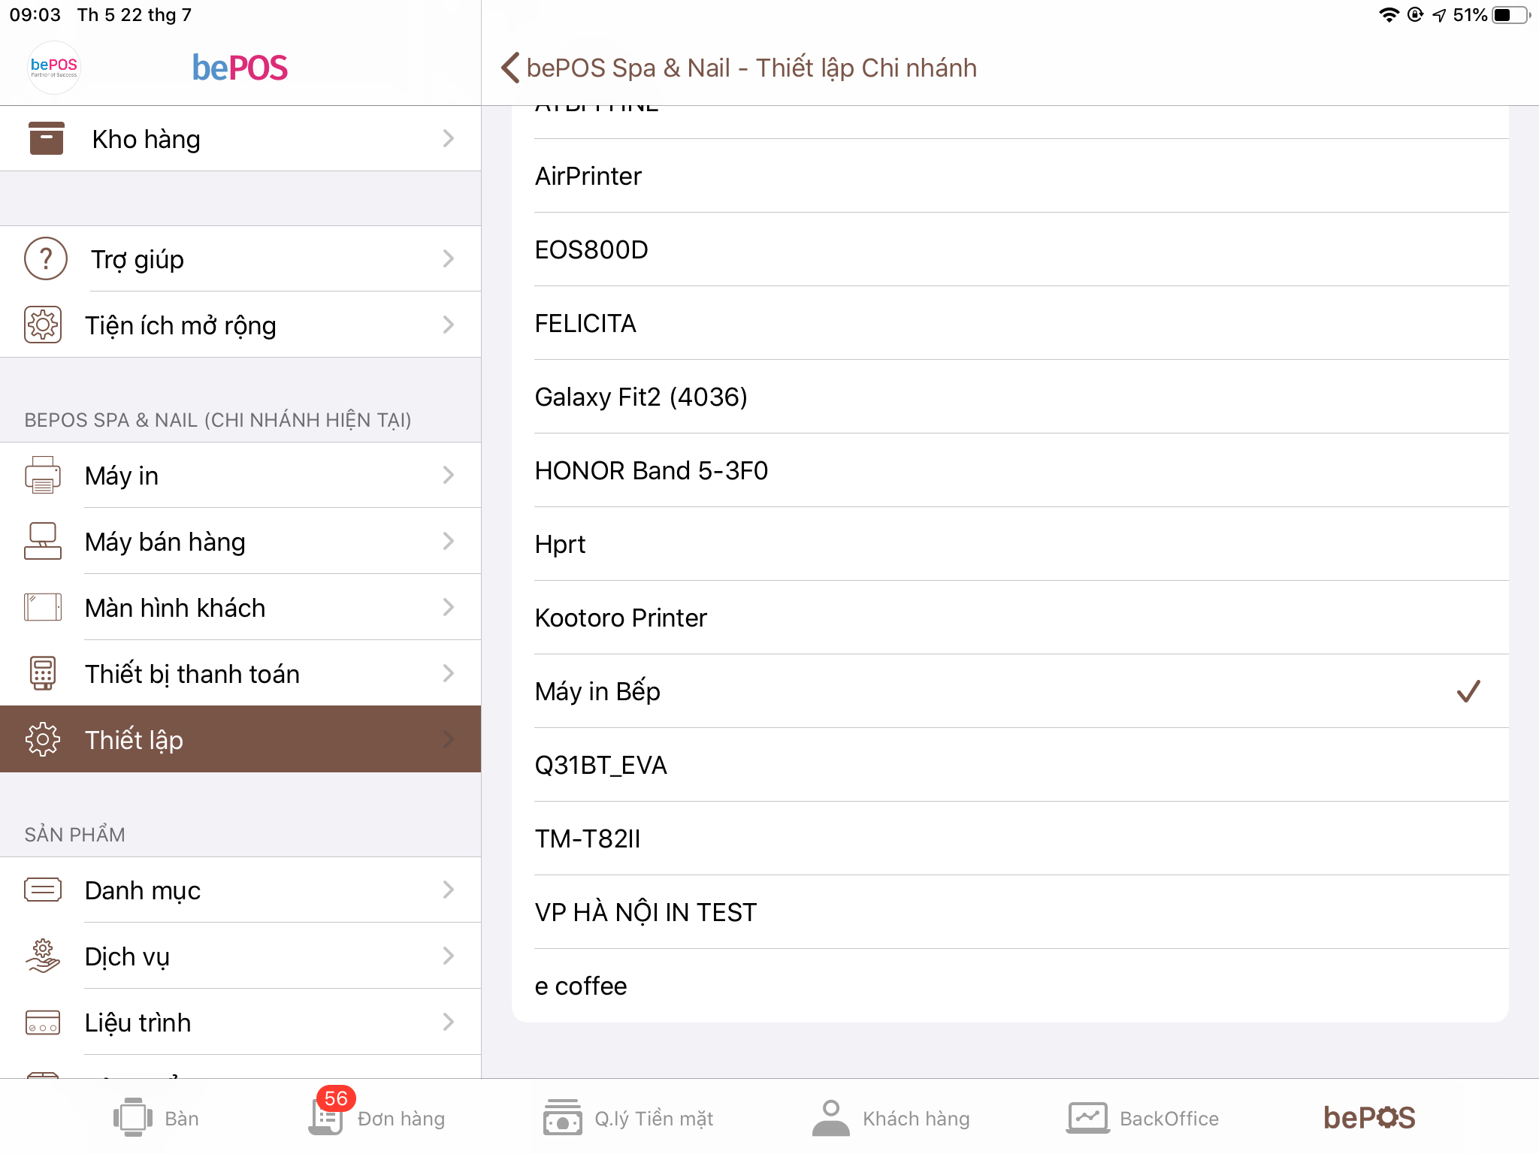Tap the Thiết lập gear icon
This screenshot has height=1154, width=1539.
pos(43,739)
